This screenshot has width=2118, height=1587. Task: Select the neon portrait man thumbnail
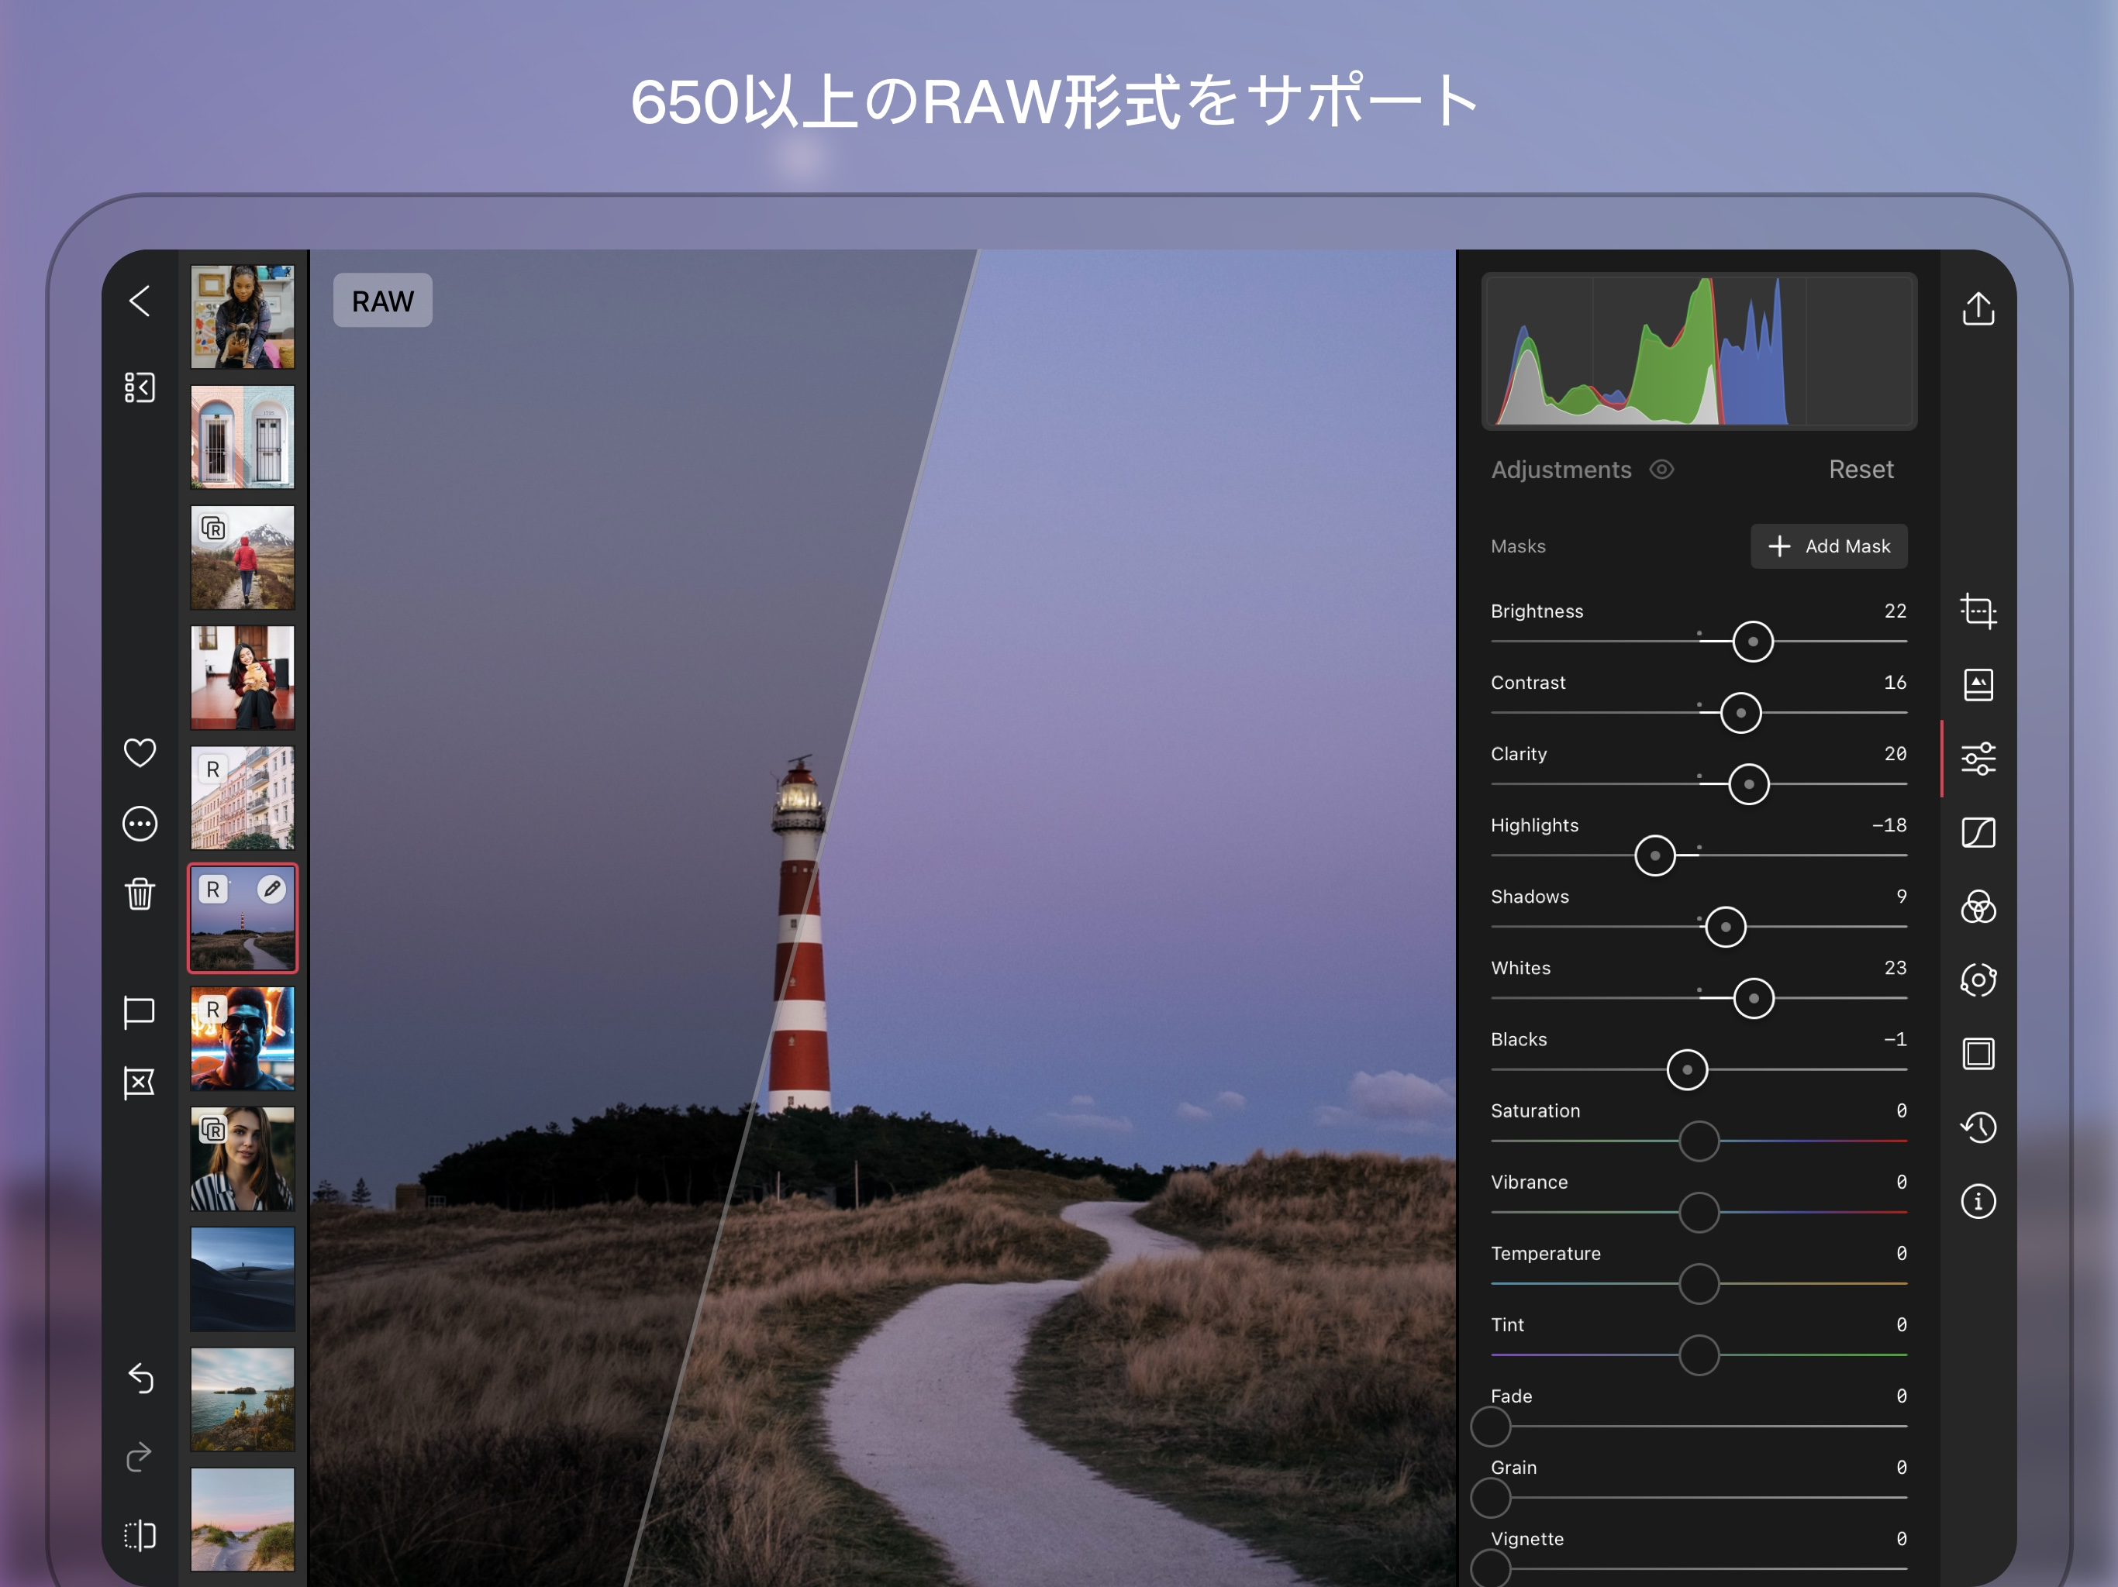(242, 1039)
